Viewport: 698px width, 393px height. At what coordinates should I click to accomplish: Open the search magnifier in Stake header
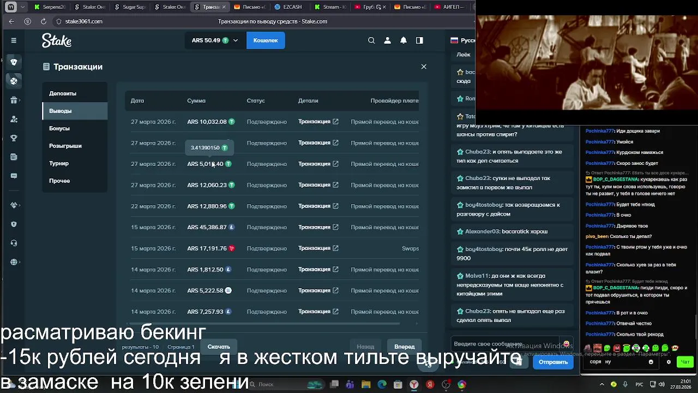point(371,40)
